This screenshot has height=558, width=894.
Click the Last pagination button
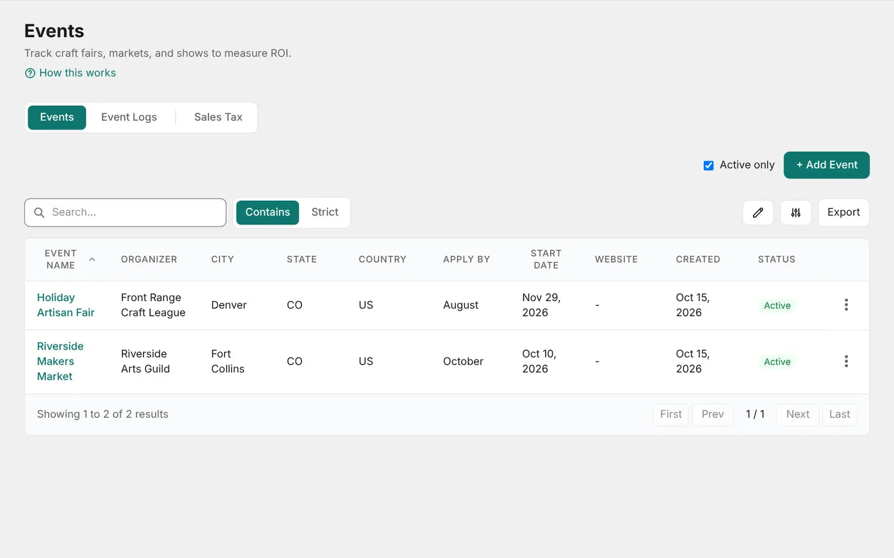[839, 415]
